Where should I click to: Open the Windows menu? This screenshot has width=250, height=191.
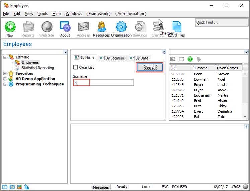click(74, 14)
